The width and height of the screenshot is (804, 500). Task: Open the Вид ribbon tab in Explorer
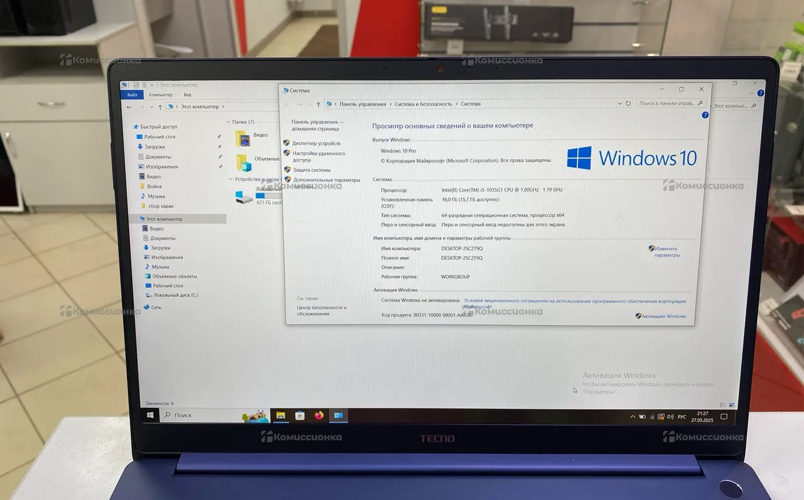pos(187,95)
